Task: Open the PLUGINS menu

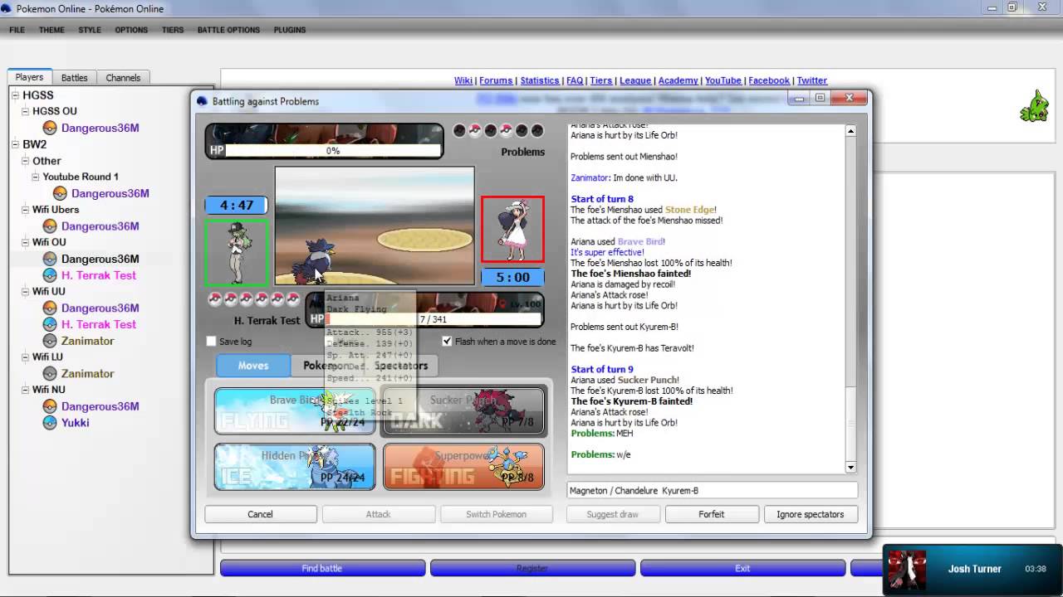Action: [x=290, y=30]
